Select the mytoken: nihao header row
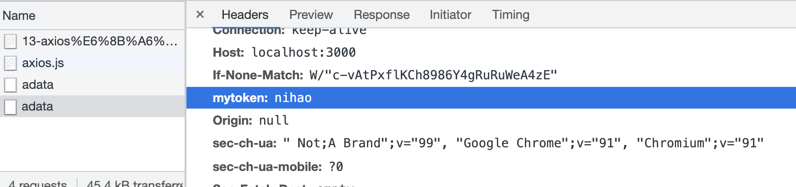The width and height of the screenshot is (796, 187). coord(491,98)
